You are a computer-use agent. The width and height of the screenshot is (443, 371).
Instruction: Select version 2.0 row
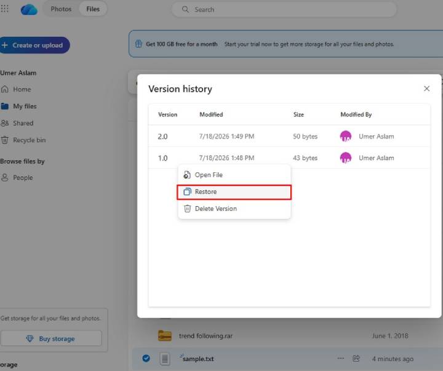tap(289, 136)
